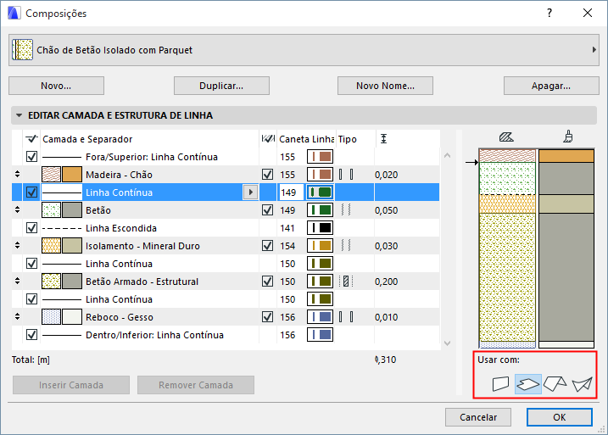Click the Reboco - Gesso reorder handle
The image size is (608, 435).
17,317
